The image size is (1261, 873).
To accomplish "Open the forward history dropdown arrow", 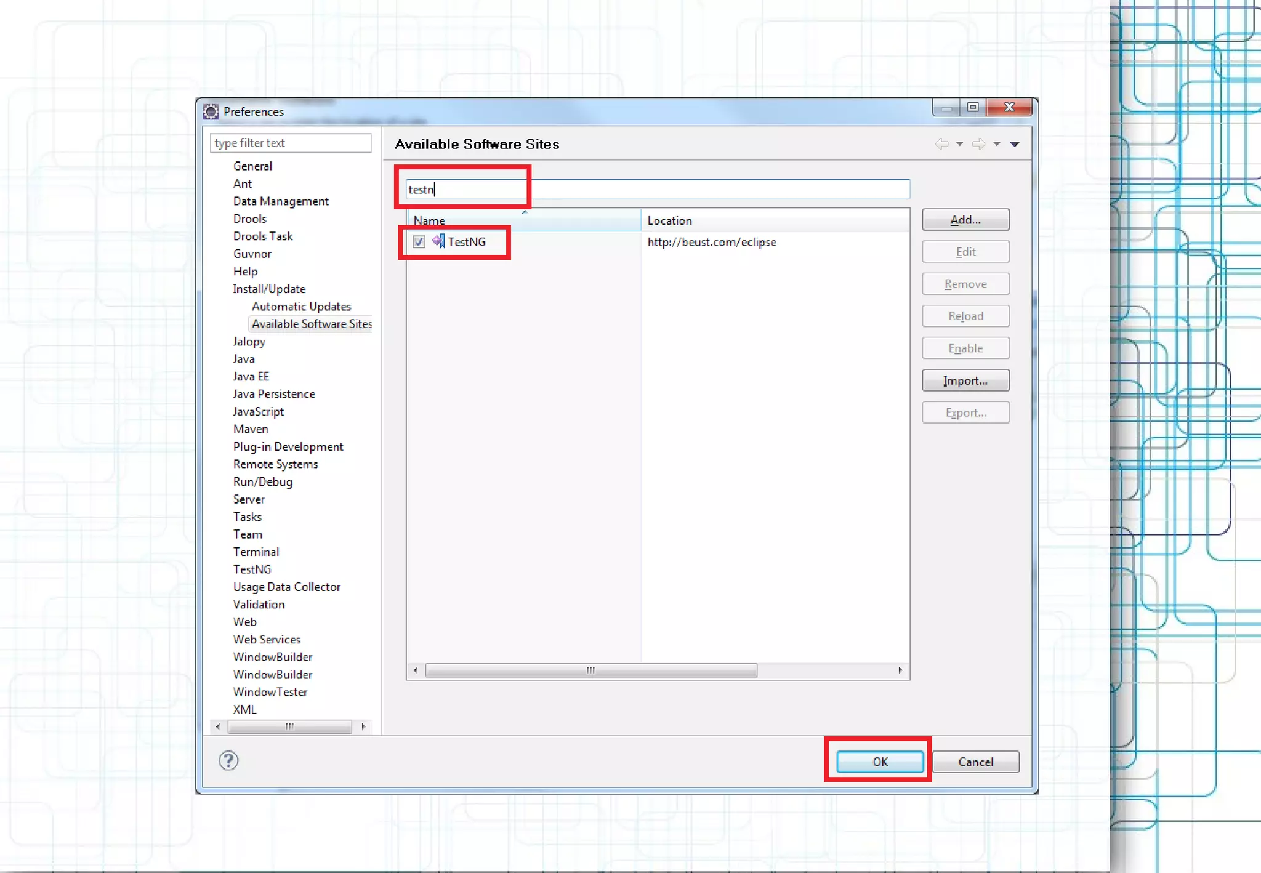I will click(x=997, y=144).
